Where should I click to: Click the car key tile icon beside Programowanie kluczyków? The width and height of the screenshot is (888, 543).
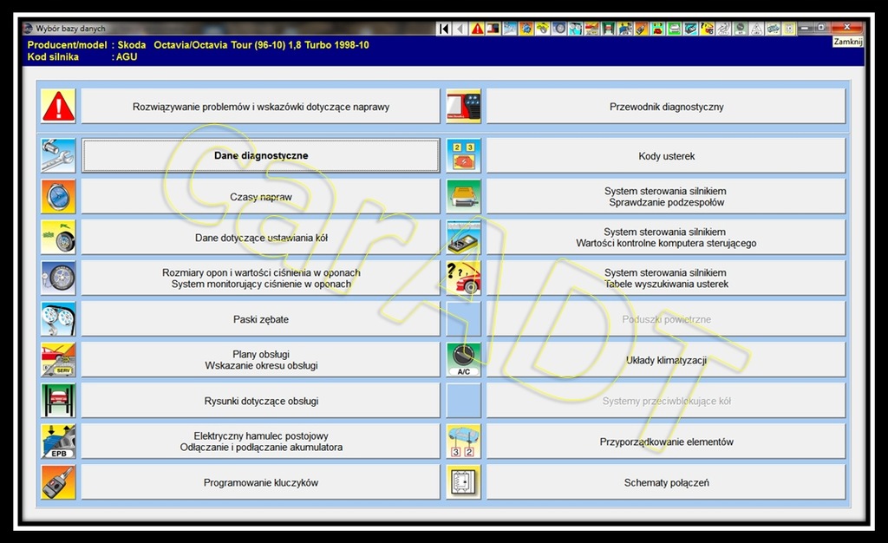(58, 482)
